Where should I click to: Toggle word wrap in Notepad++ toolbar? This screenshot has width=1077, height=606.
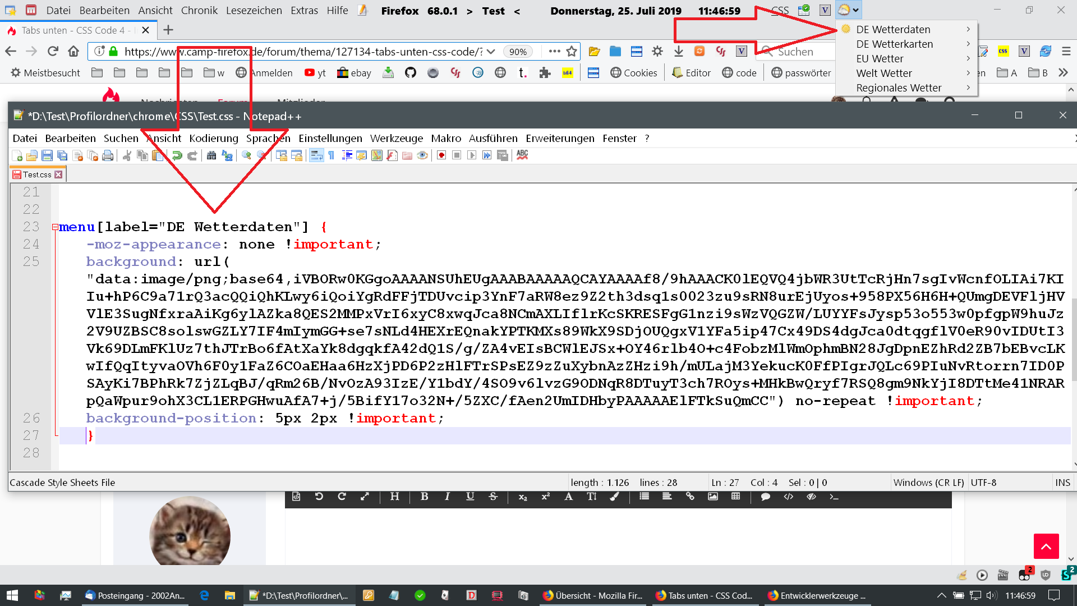[x=316, y=155]
